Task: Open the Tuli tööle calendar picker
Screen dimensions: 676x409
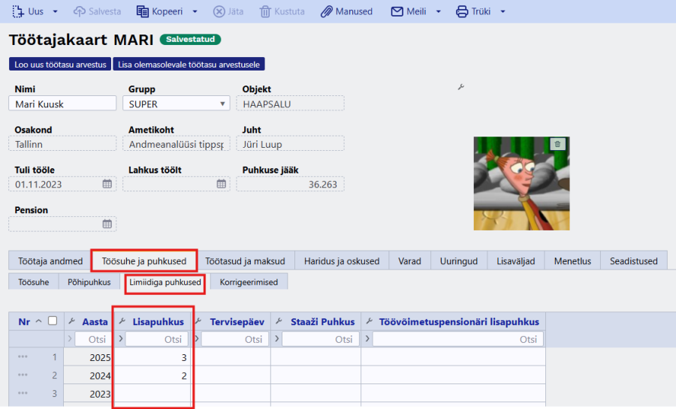Action: click(107, 184)
